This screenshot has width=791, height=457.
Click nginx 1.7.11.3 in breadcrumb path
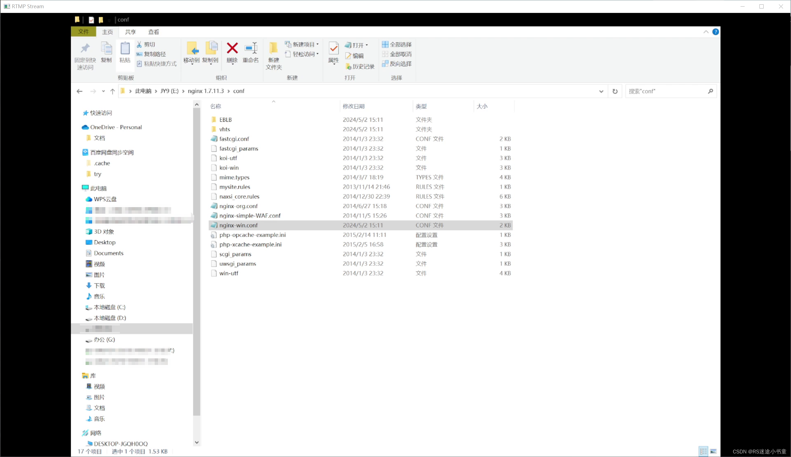[x=206, y=91]
